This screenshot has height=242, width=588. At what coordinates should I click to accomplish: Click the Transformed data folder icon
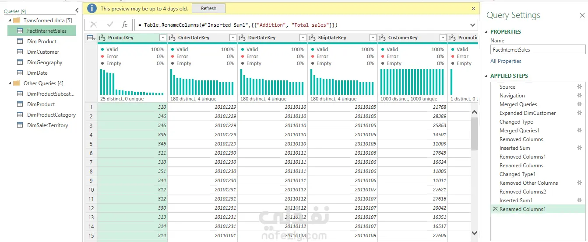point(17,21)
